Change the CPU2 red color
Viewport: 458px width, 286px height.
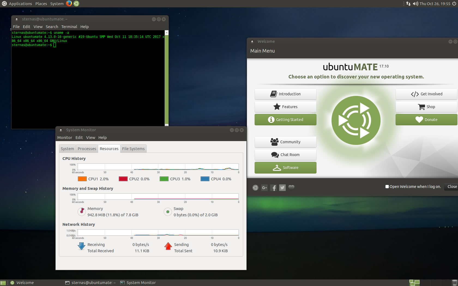[123, 179]
